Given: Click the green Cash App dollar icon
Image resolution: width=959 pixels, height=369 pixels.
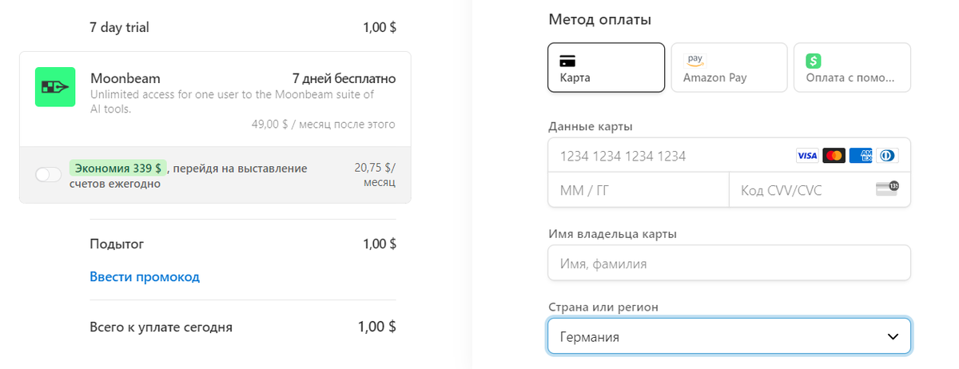Looking at the screenshot, I should pos(814,61).
